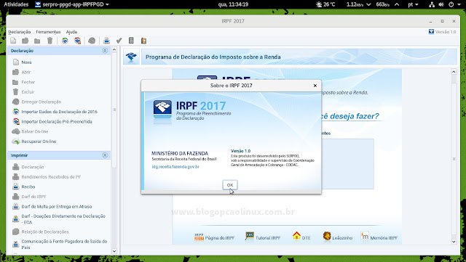
Task: Click the Open declaration toolbar icon
Action: (25, 41)
